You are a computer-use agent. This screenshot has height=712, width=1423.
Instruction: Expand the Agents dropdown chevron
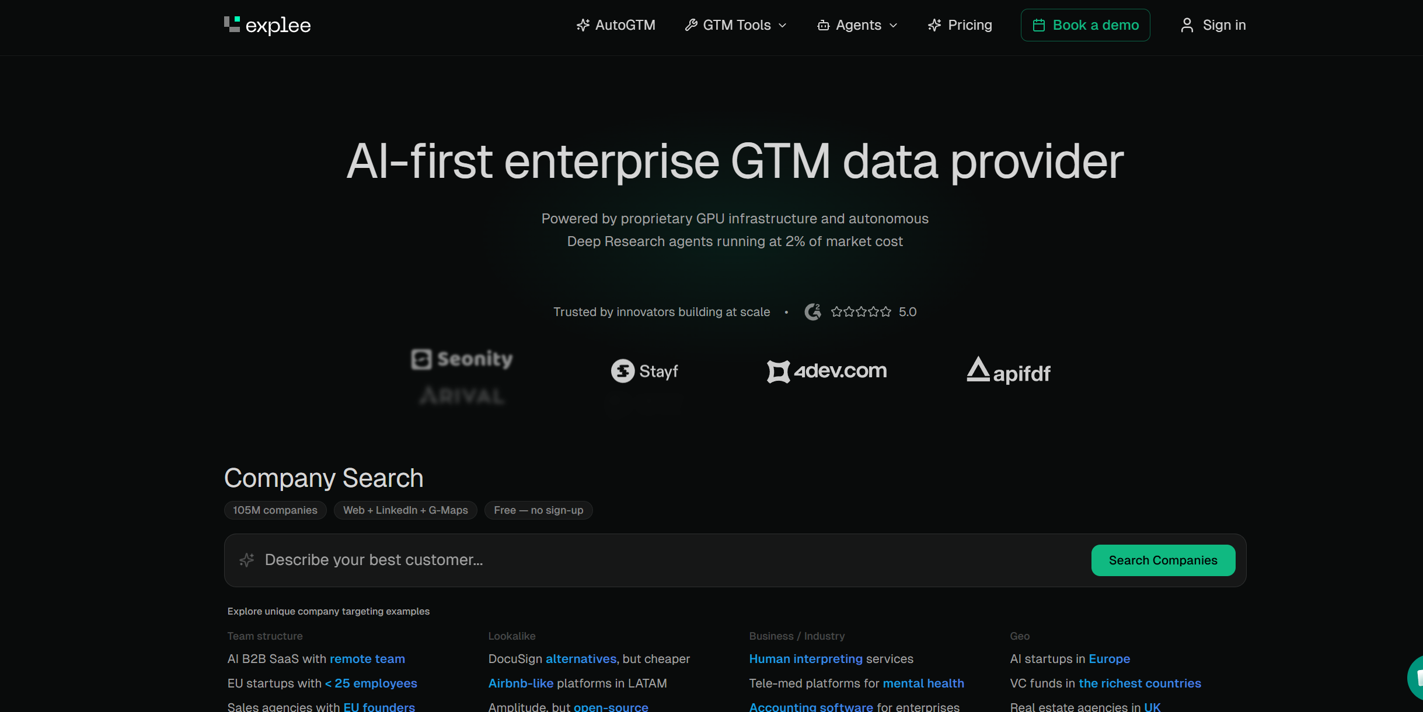pyautogui.click(x=893, y=26)
